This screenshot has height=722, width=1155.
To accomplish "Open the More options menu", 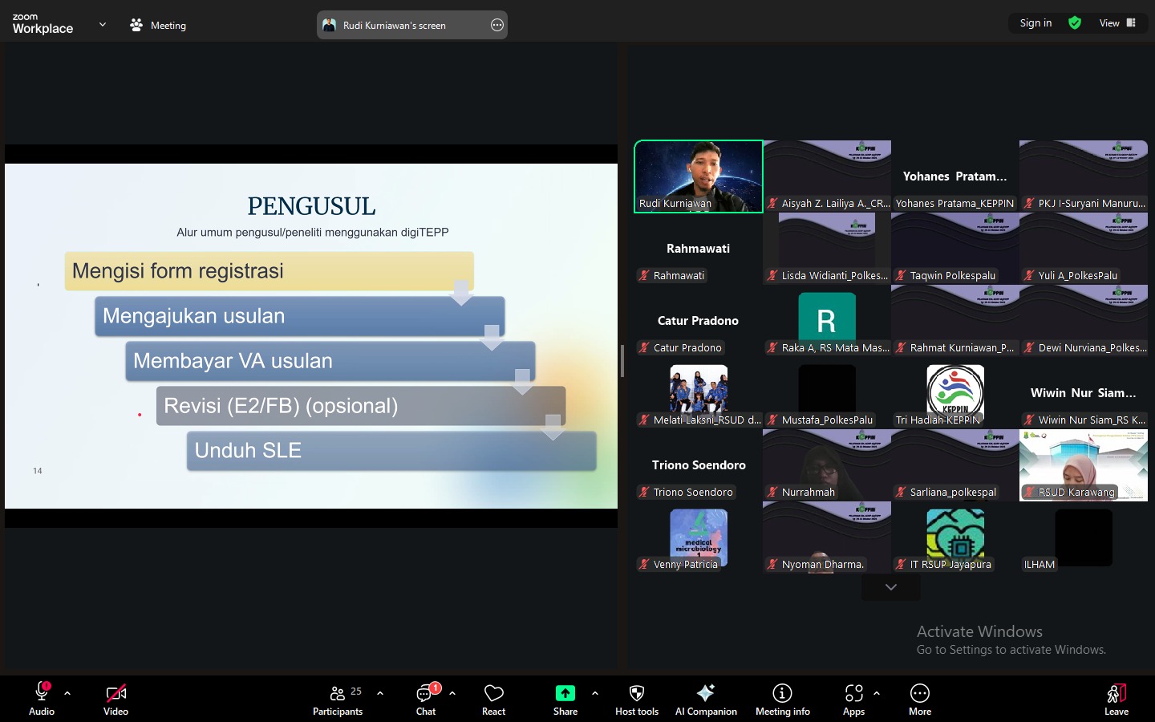I will 920,694.
